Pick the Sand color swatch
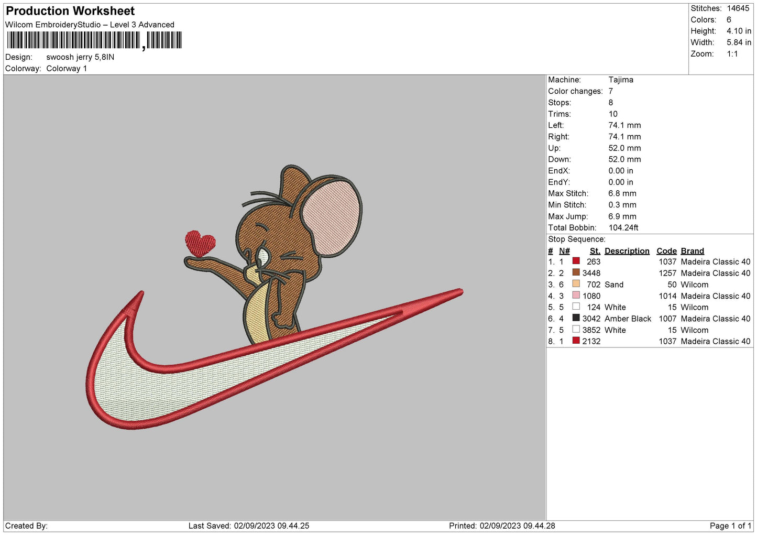 pyautogui.click(x=576, y=284)
